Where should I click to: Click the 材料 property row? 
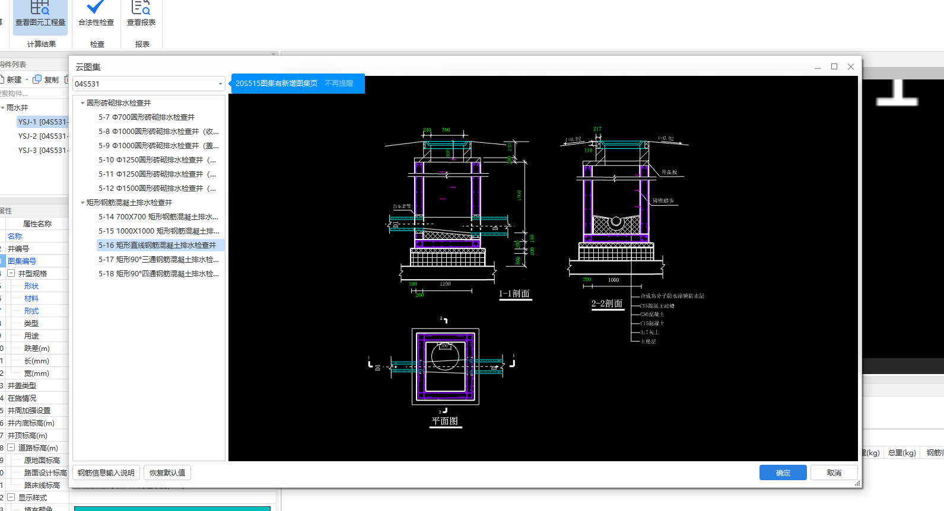36,298
